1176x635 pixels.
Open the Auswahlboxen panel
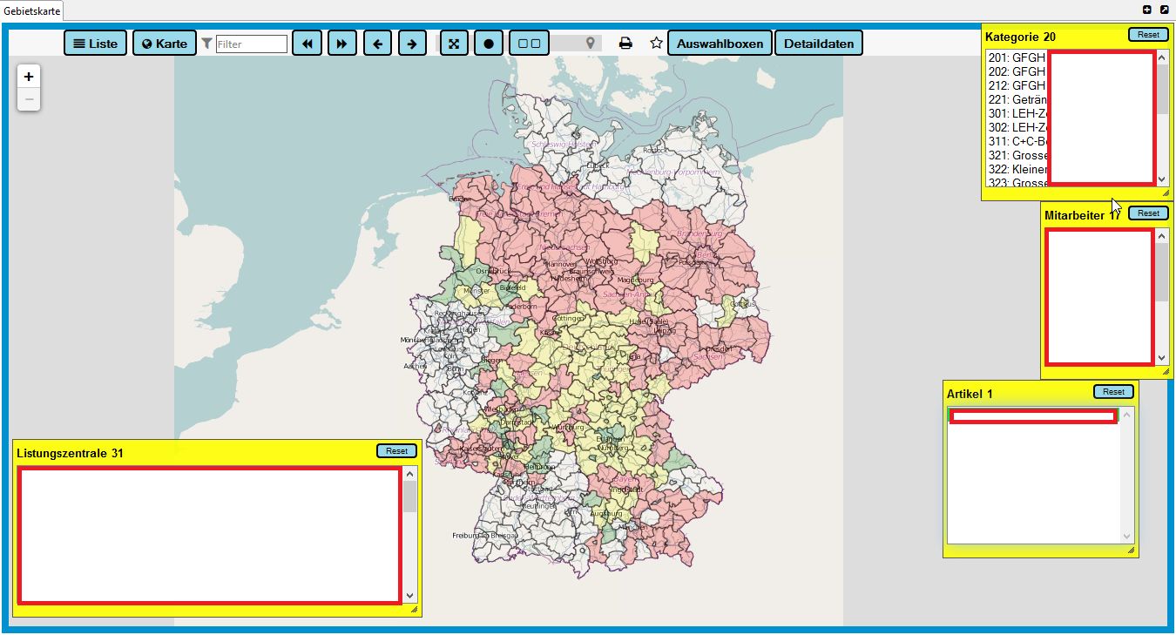pyautogui.click(x=720, y=44)
